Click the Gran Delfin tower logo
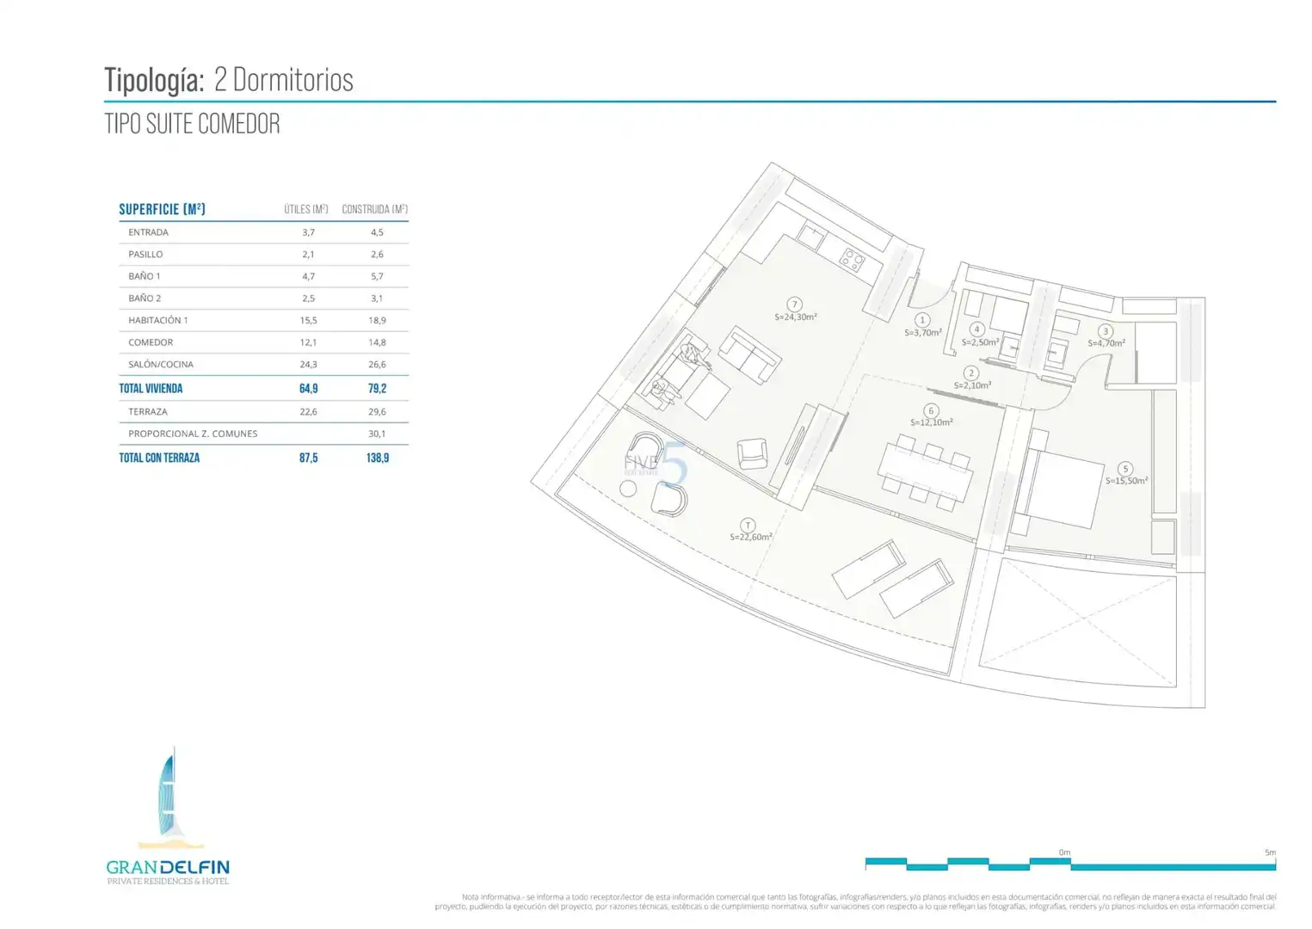This screenshot has width=1312, height=929. click(x=171, y=797)
